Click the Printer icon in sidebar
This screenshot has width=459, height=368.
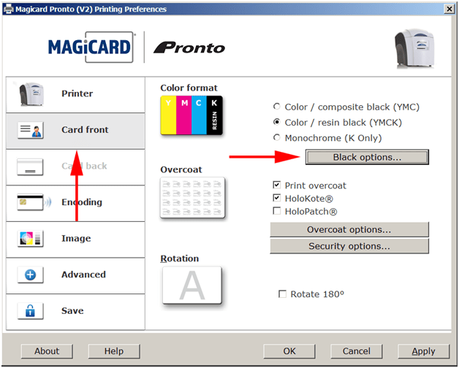pos(31,94)
